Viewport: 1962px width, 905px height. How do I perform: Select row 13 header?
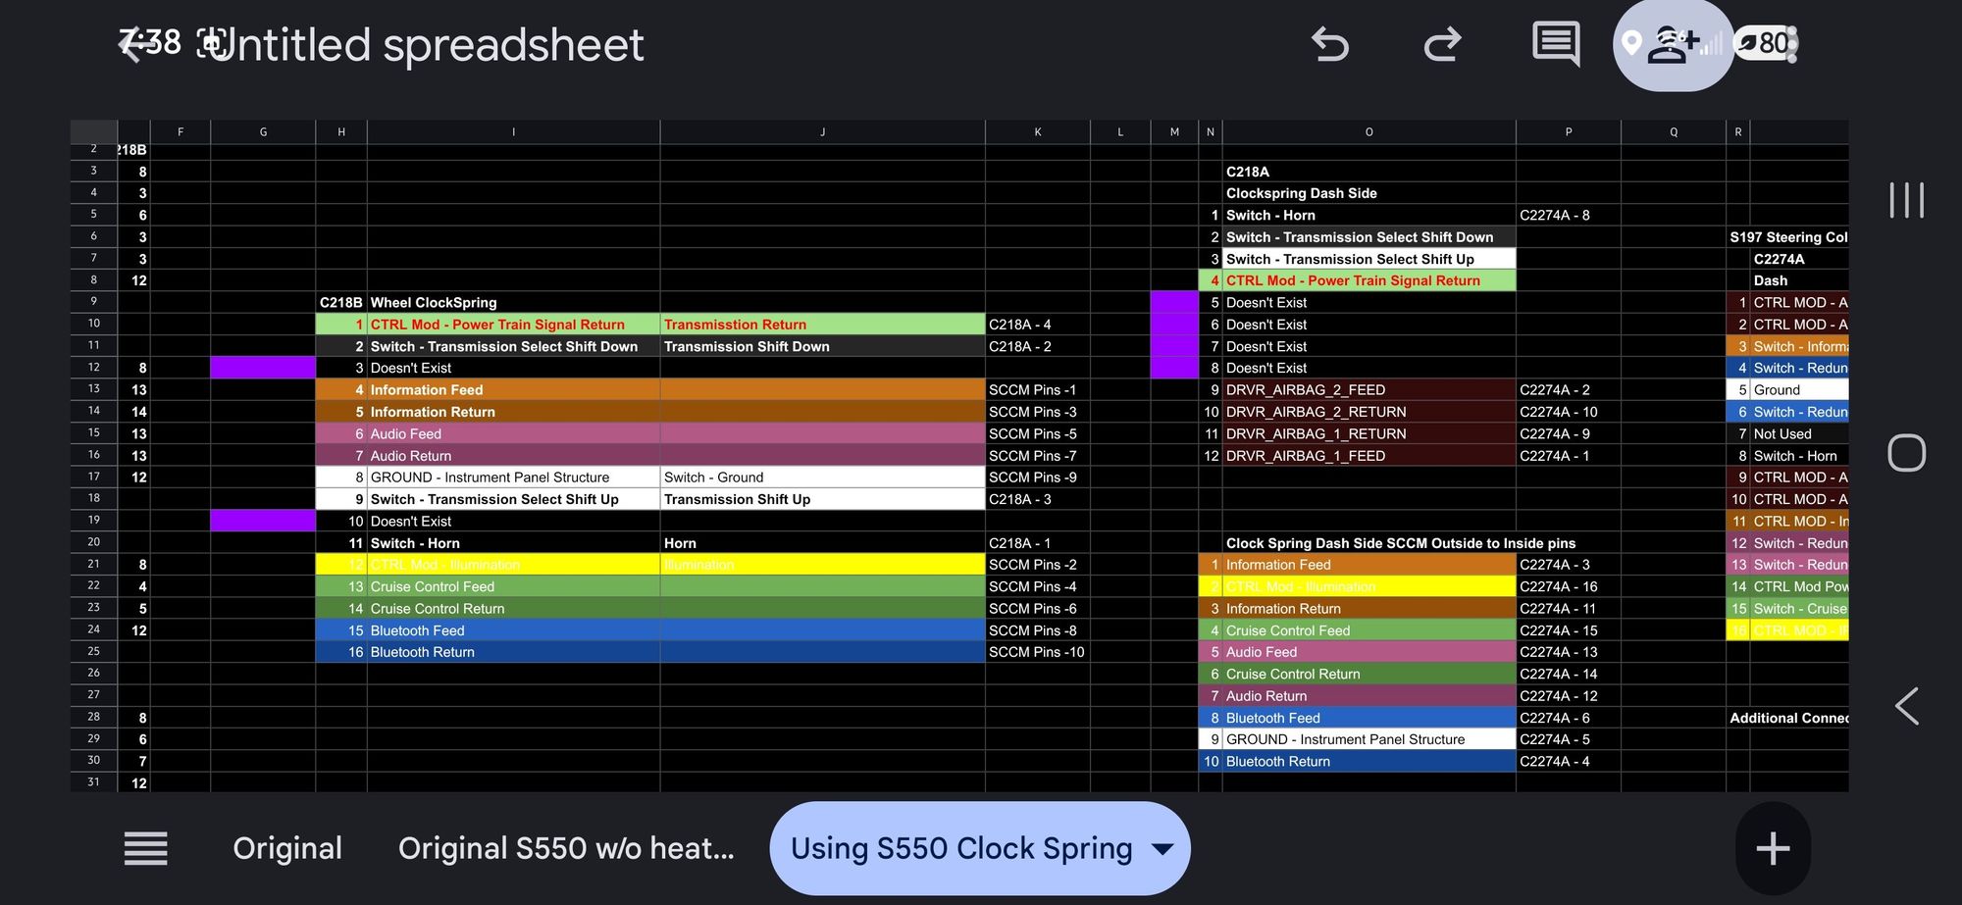point(94,389)
